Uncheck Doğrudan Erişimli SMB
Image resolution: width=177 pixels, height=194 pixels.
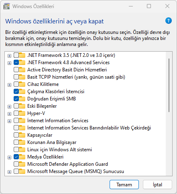point(16,99)
